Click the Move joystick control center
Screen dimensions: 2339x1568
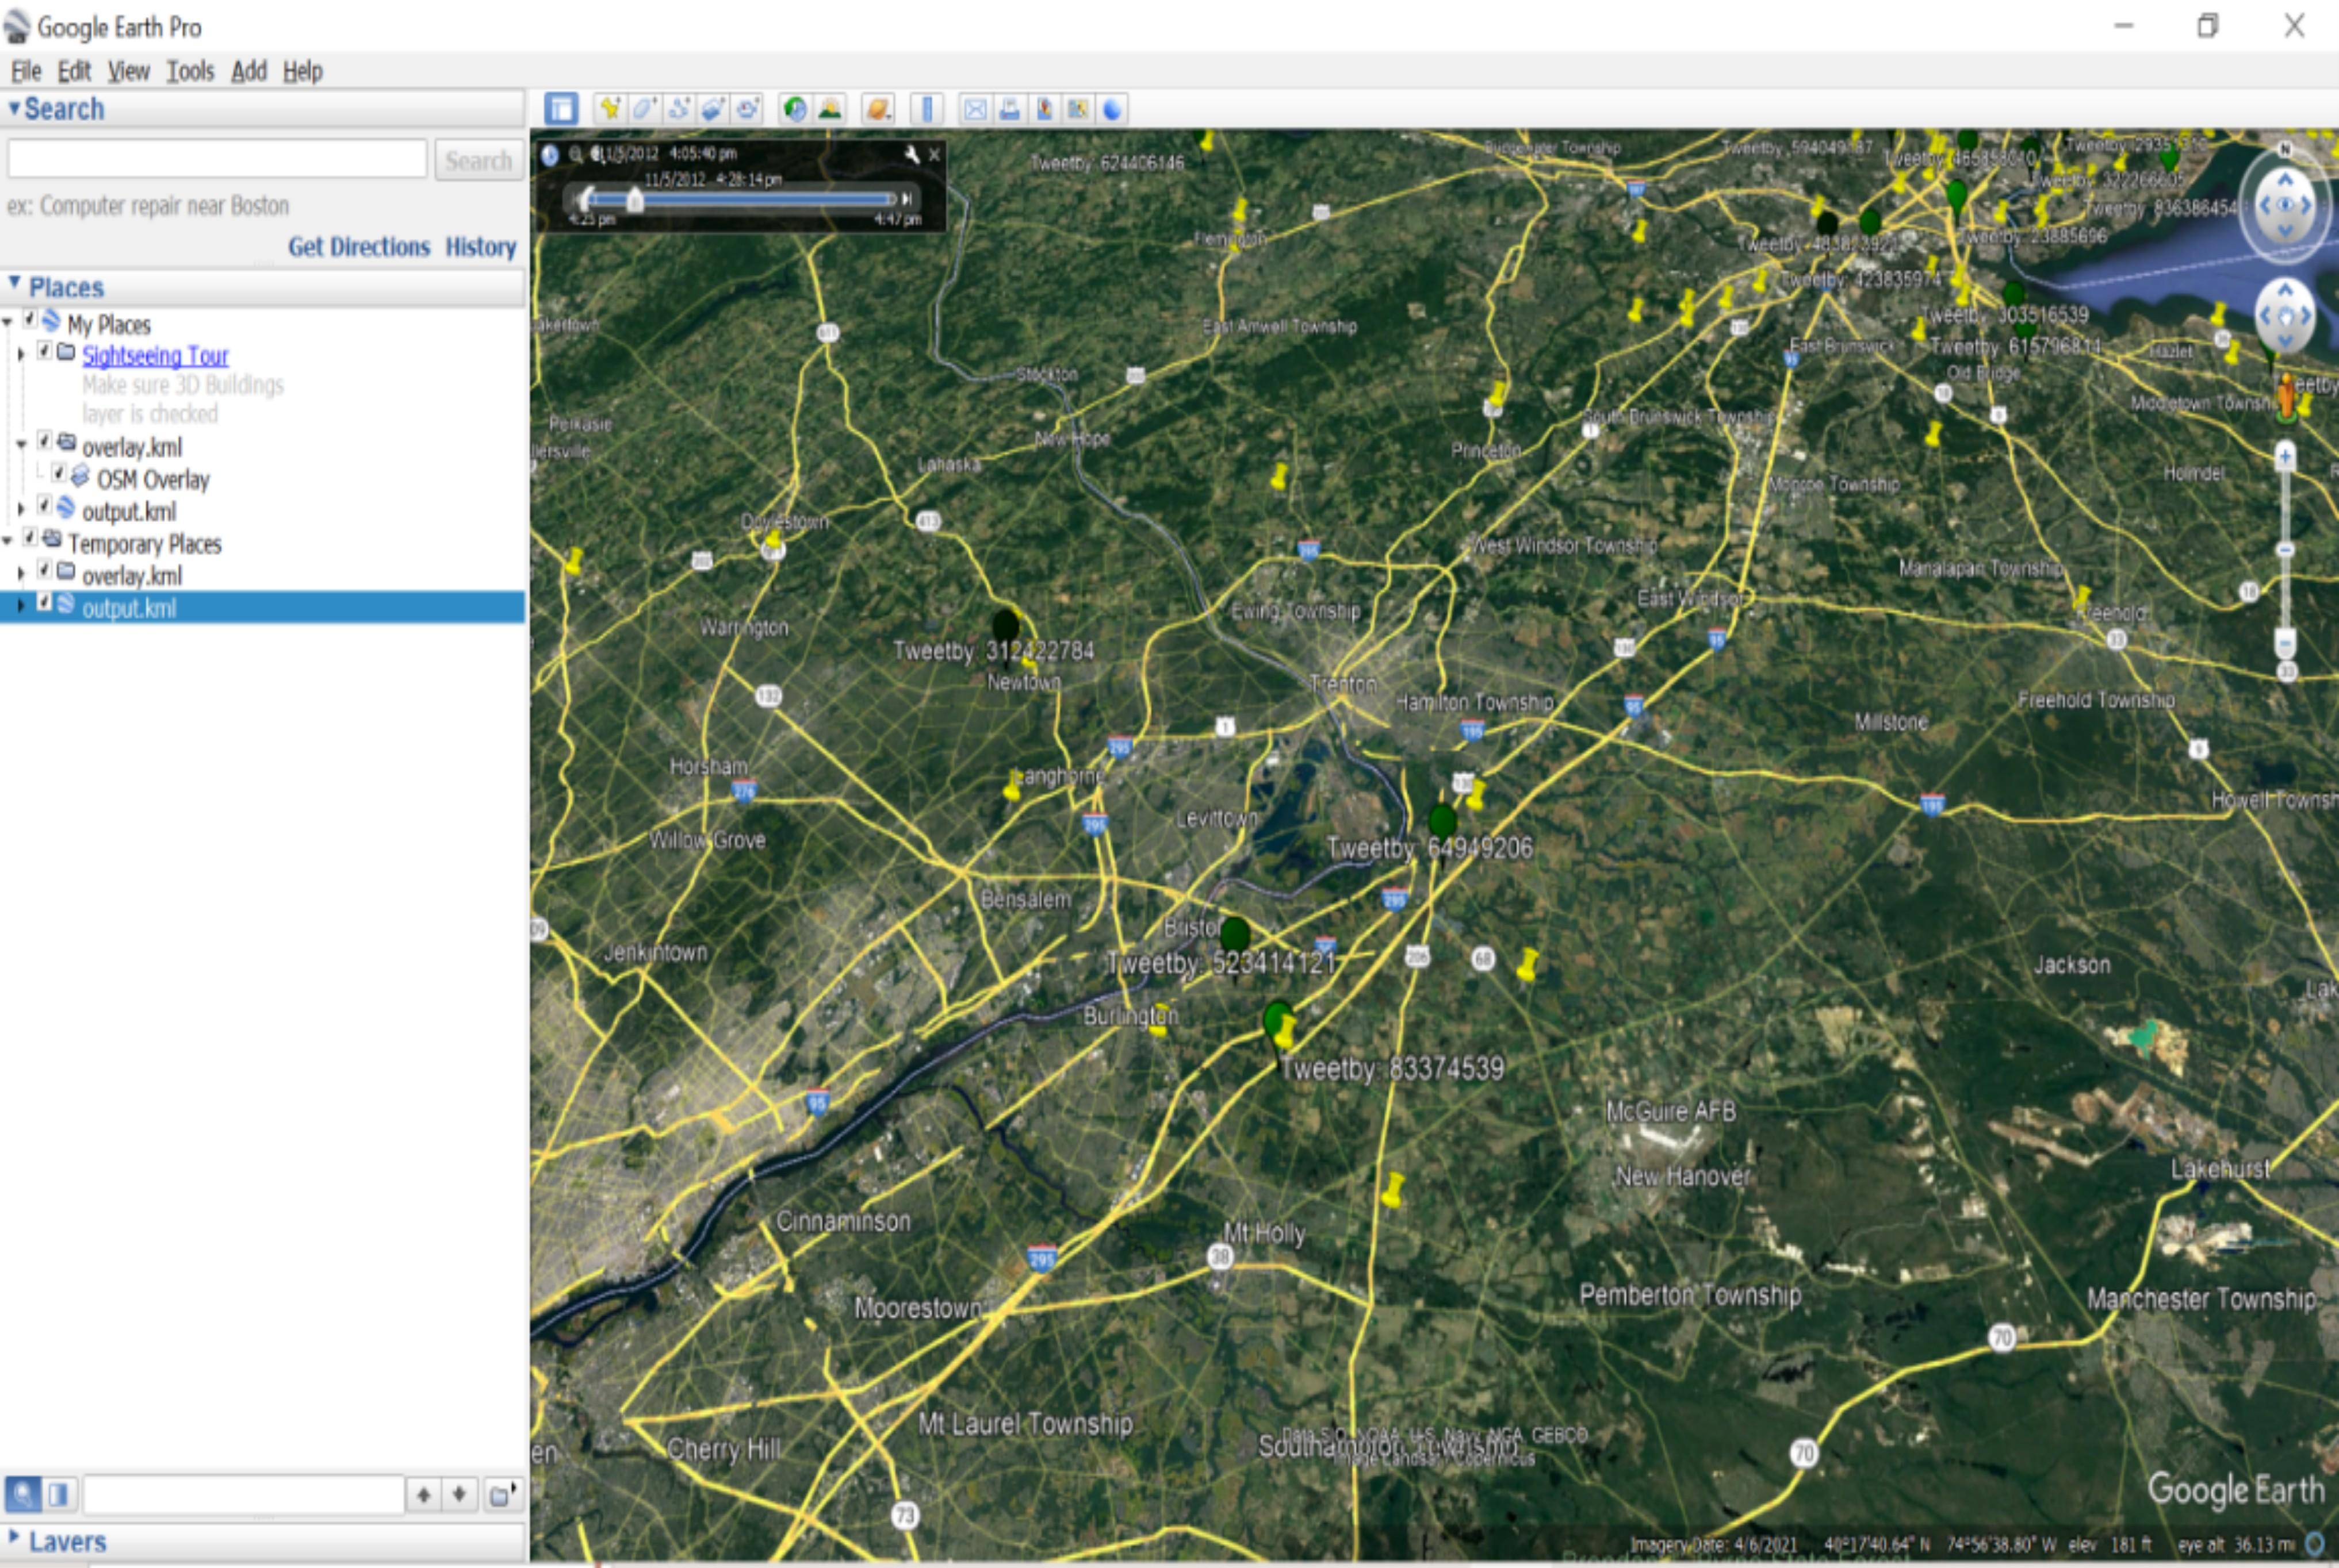tap(2285, 316)
